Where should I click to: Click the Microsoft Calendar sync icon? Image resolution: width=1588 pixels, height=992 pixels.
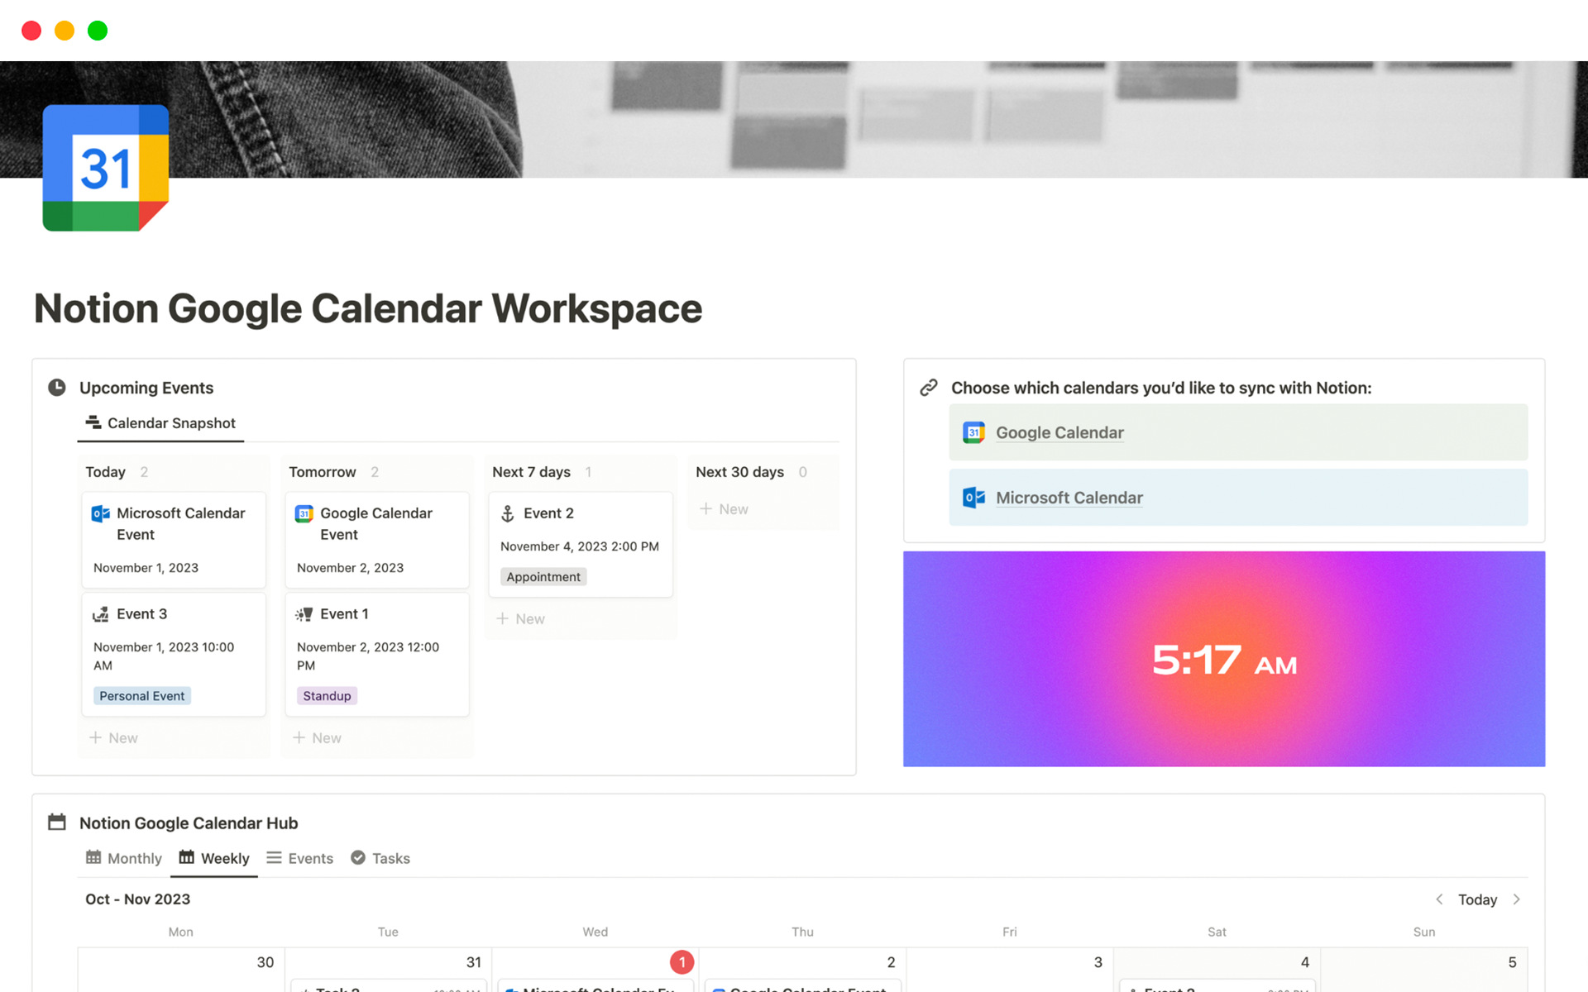coord(974,497)
